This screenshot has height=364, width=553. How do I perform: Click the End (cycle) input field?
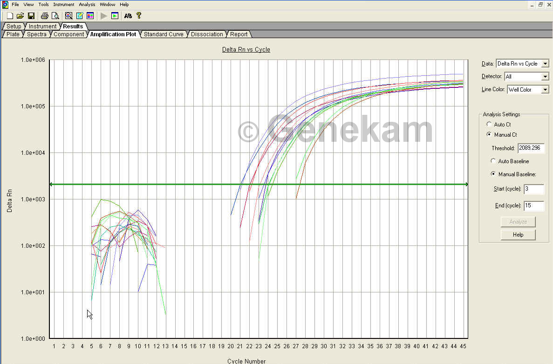tap(534, 205)
